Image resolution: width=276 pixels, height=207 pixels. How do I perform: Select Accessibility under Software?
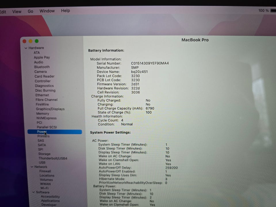pyautogui.click(x=50, y=196)
